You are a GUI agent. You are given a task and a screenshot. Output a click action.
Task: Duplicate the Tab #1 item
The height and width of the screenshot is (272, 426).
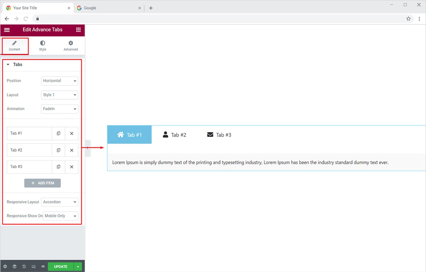58,133
